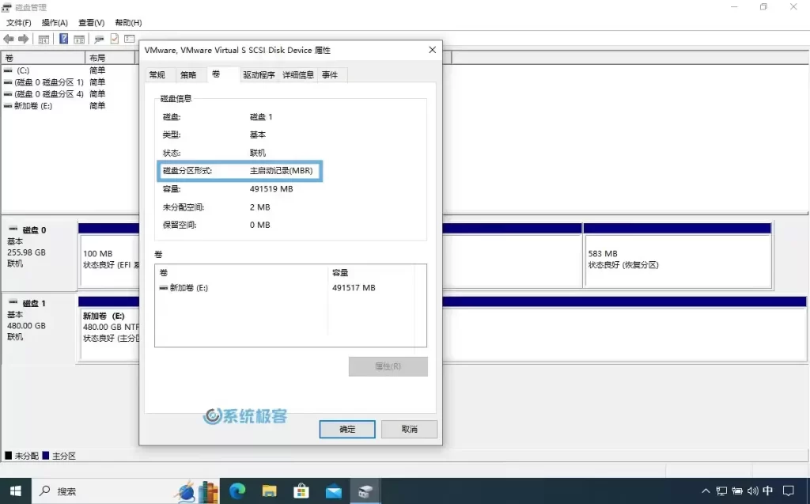Image resolution: width=810 pixels, height=504 pixels.
Task: Switch to the 策略 tab
Action: click(x=189, y=74)
